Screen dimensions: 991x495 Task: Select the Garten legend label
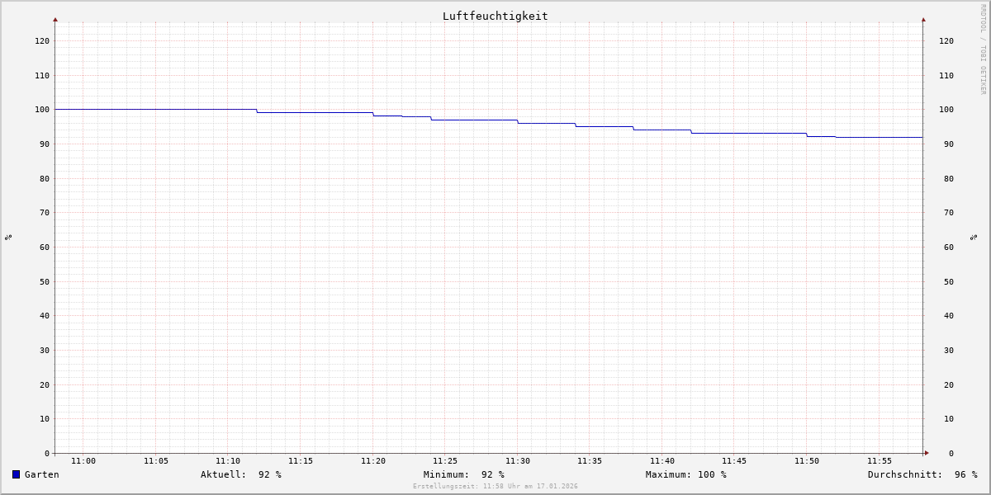pyautogui.click(x=41, y=474)
